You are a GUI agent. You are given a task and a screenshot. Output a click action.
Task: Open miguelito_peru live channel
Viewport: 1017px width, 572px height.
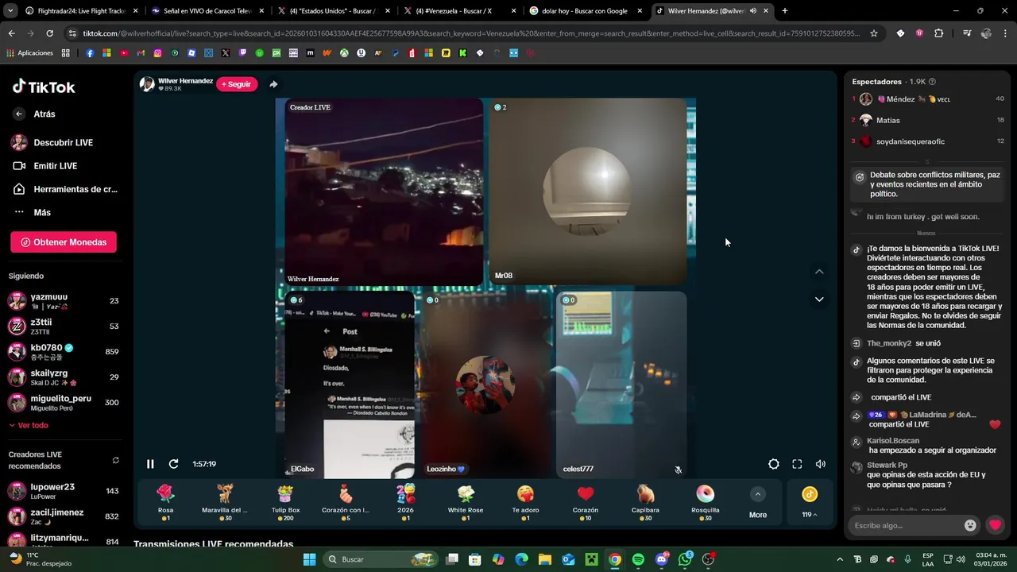pyautogui.click(x=64, y=403)
